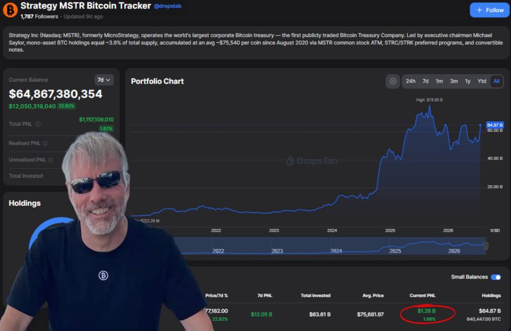Select the 1m chart range tab
This screenshot has width=511, height=331.
(440, 81)
